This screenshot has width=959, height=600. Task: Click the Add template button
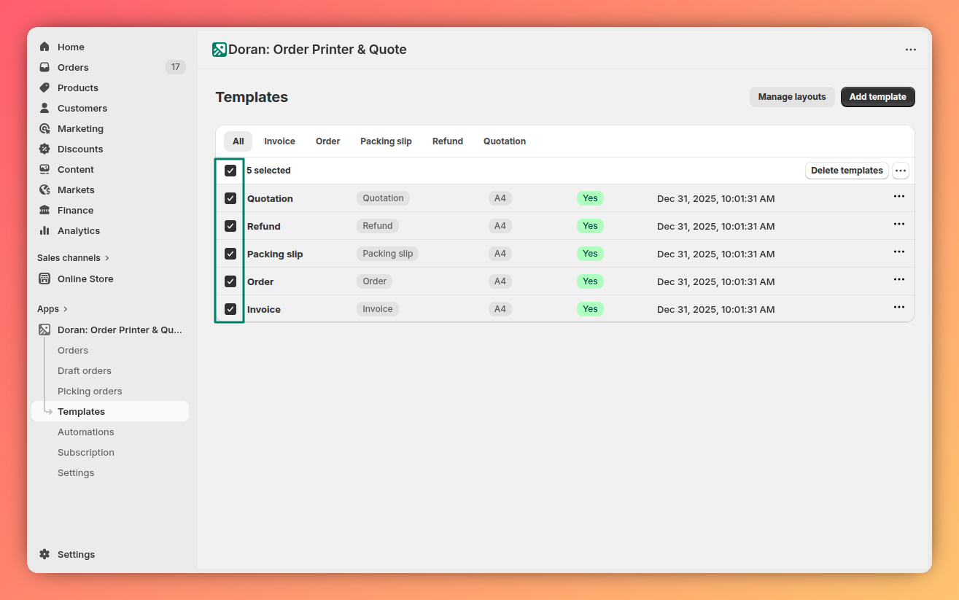878,97
